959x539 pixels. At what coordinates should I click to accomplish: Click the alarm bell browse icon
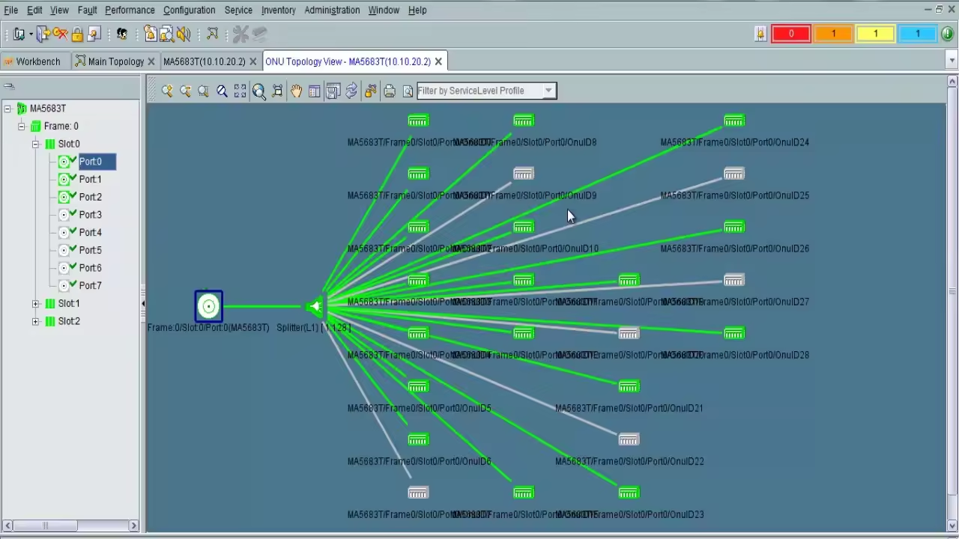[x=150, y=34]
